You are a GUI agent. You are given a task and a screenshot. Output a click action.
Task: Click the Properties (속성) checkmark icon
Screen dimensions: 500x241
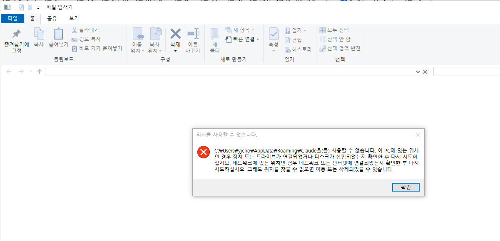pos(274,34)
